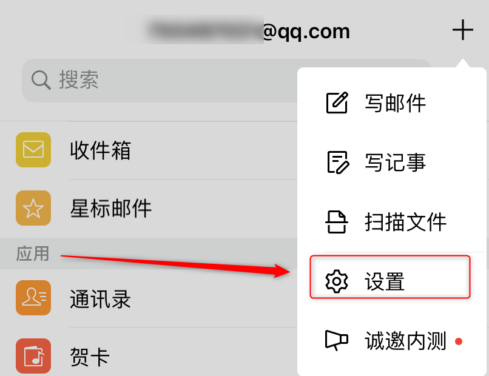The width and height of the screenshot is (489, 376).
Task: Click the search magnifier icon
Action: (x=41, y=81)
